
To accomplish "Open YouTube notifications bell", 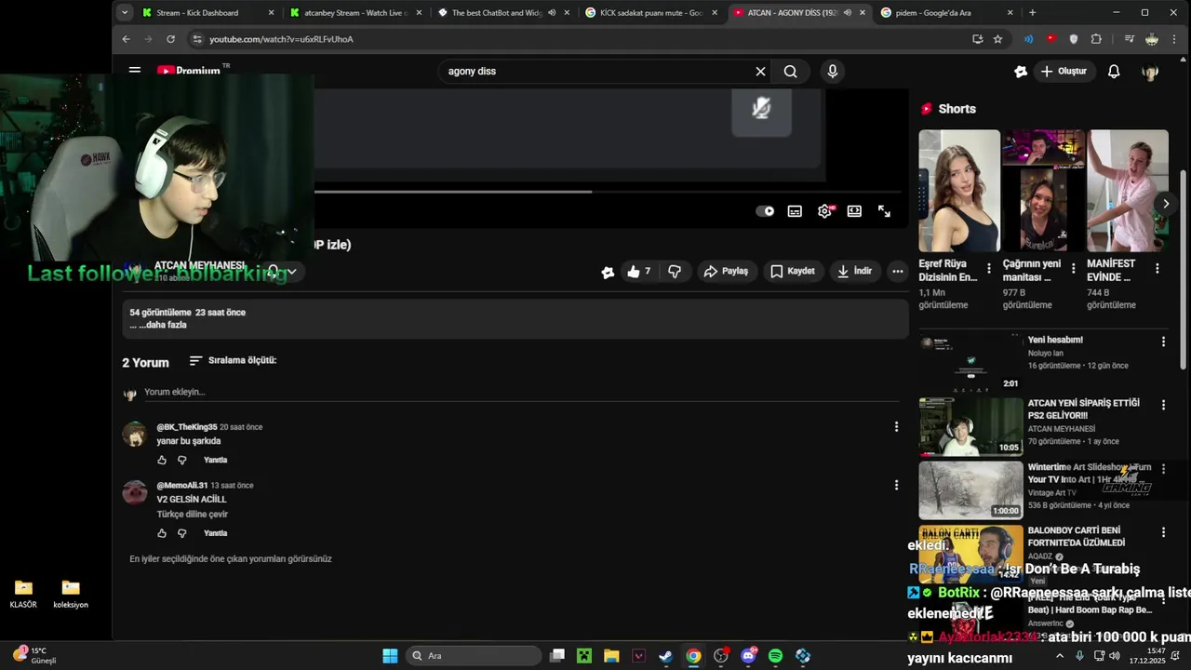I will click(x=1114, y=71).
